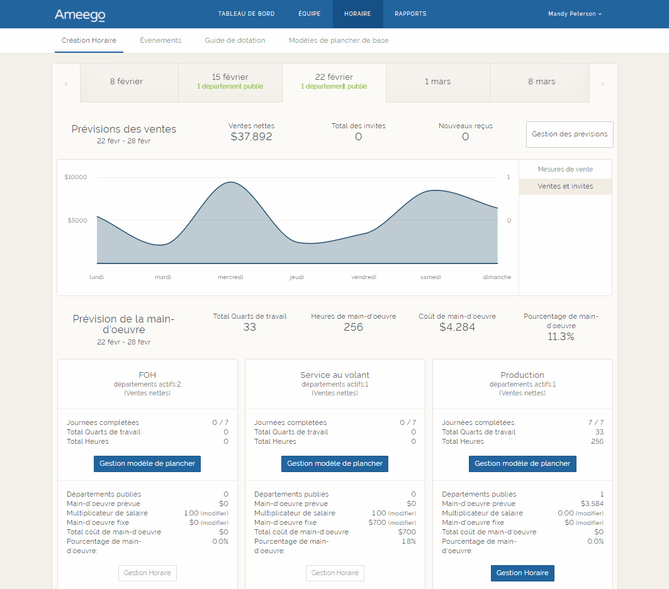Open the Tableau de bord menu
The height and width of the screenshot is (589, 669).
246,14
